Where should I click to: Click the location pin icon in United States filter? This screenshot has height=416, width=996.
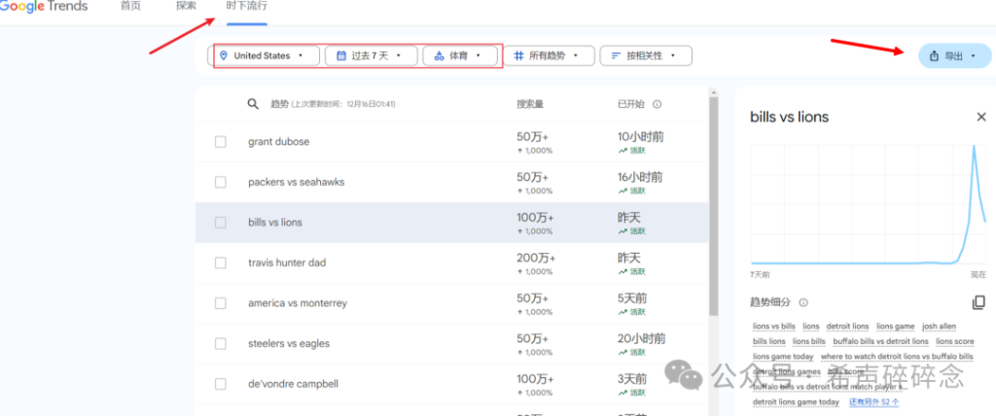pyautogui.click(x=224, y=56)
